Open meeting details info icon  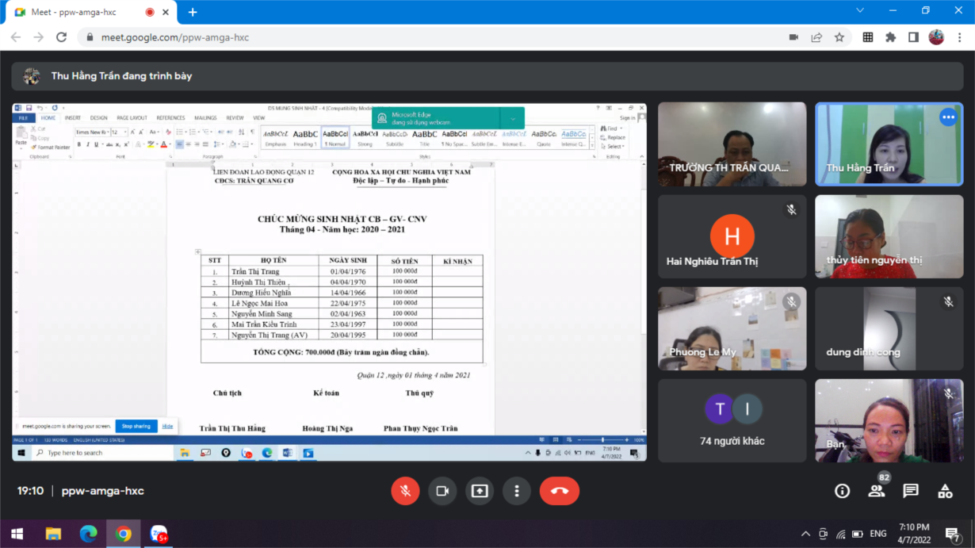pyautogui.click(x=842, y=491)
